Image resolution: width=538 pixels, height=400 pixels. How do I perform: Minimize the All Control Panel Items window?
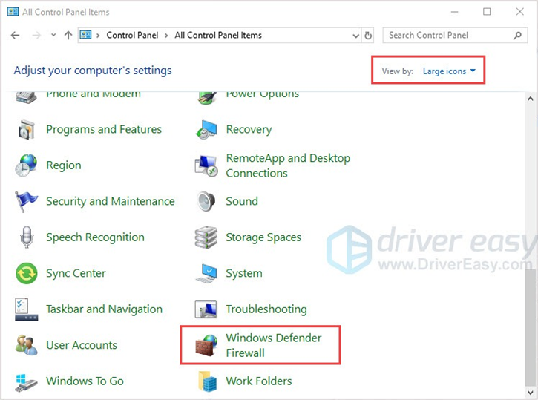tap(455, 12)
